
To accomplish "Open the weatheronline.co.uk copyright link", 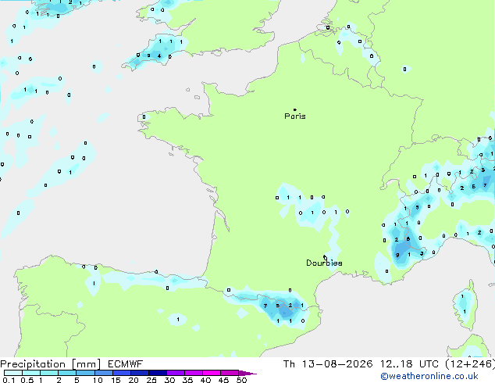I will [x=429, y=376].
